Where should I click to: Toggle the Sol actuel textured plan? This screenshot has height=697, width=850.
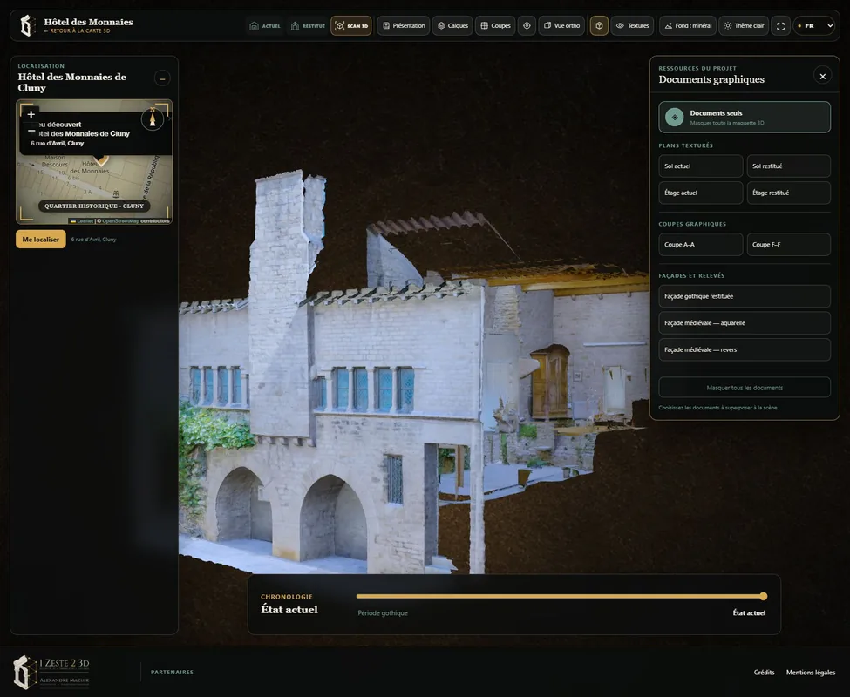pos(700,166)
